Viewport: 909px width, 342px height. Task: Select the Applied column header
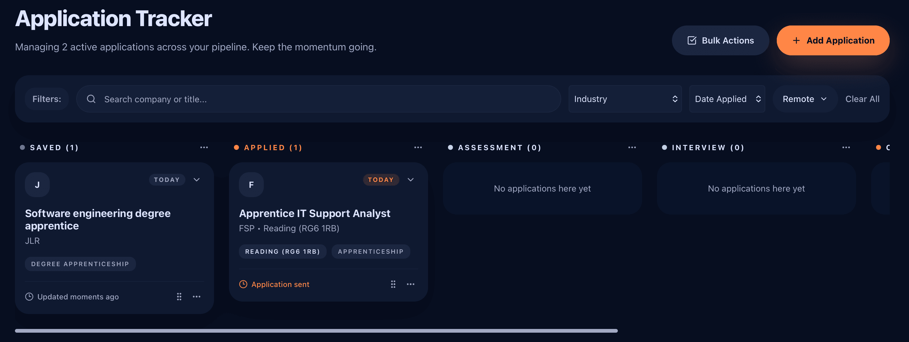pos(273,147)
